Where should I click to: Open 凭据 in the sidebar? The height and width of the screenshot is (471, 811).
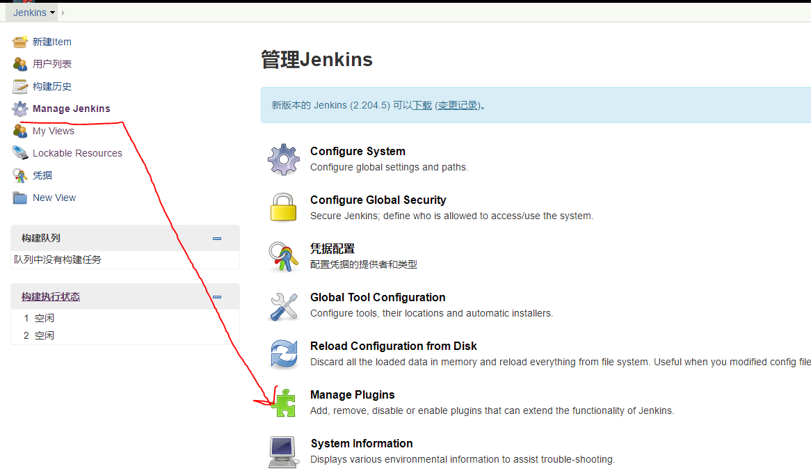(42, 175)
